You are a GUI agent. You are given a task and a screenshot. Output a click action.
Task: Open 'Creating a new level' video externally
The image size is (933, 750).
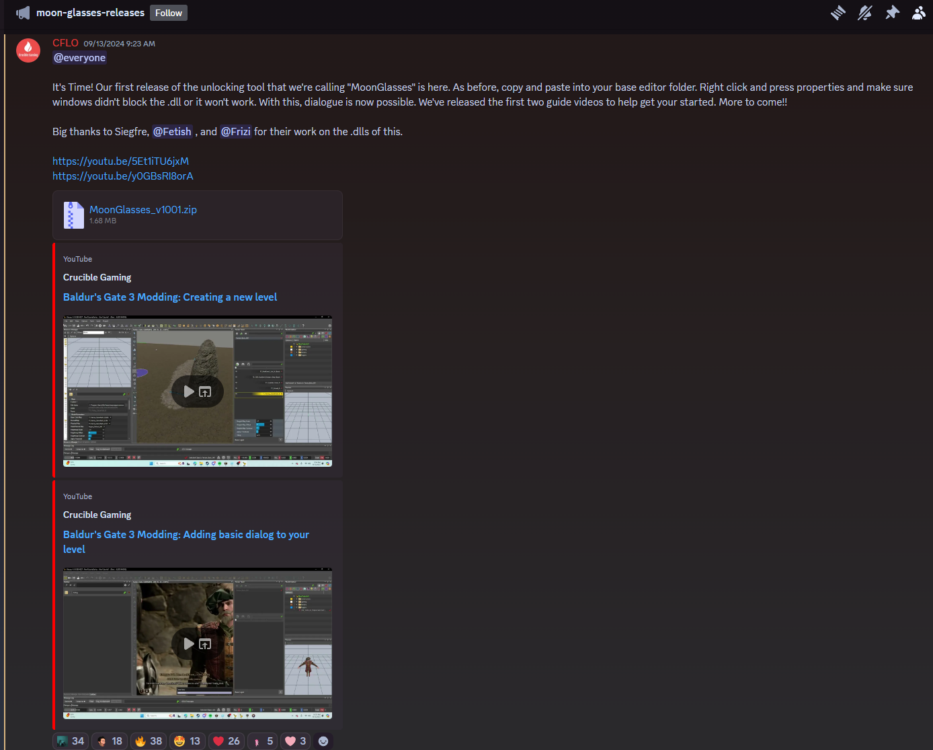(x=205, y=391)
